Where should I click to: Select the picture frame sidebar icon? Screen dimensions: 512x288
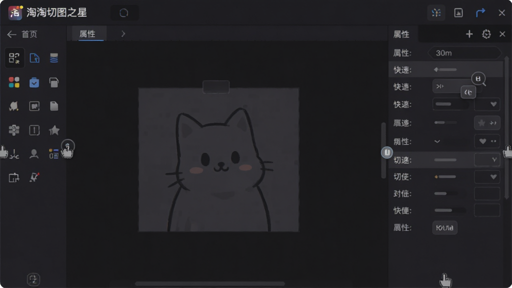coord(34,106)
